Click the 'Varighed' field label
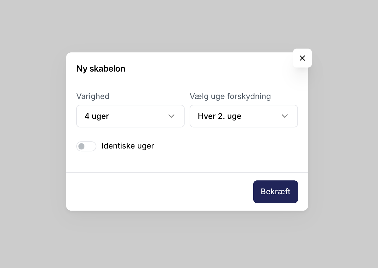Viewport: 378px width, 268px height. [93, 96]
